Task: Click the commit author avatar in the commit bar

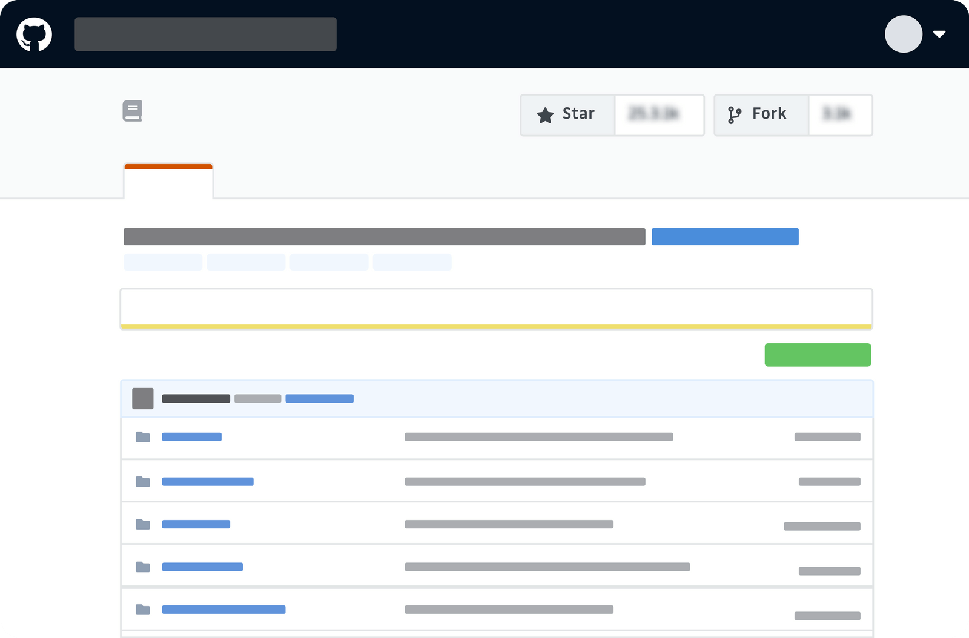Action: 142,398
